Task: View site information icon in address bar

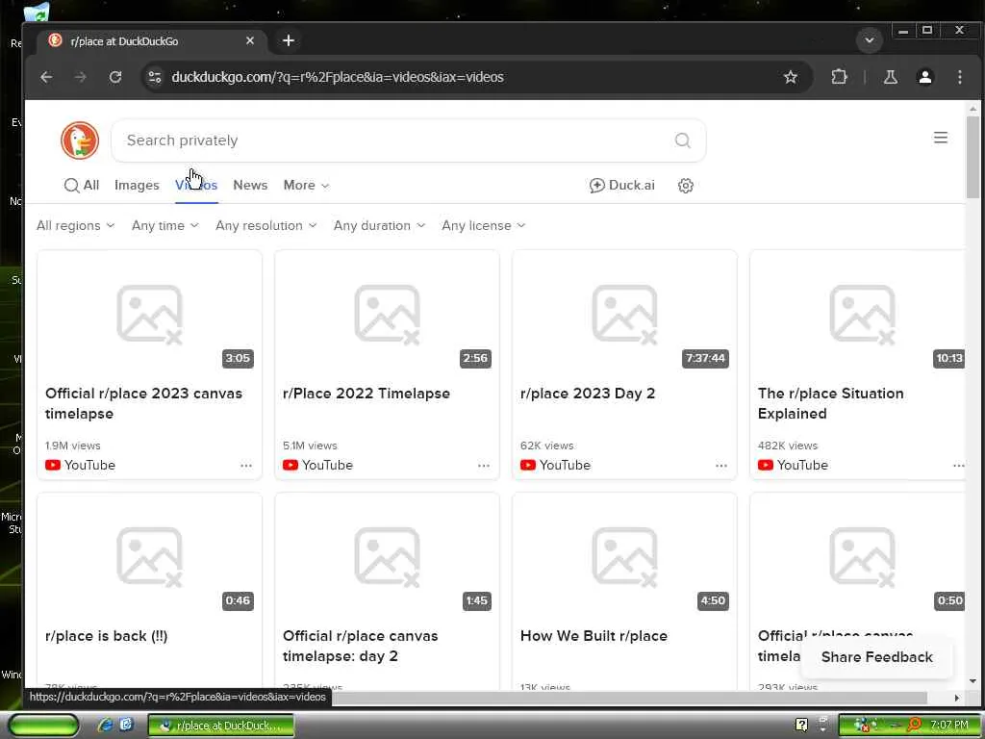Action: [x=155, y=77]
